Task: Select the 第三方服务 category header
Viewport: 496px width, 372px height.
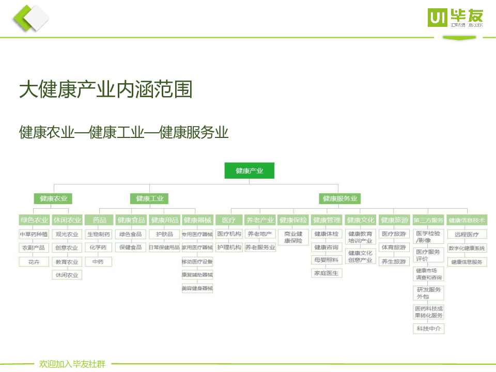Action: [x=428, y=220]
